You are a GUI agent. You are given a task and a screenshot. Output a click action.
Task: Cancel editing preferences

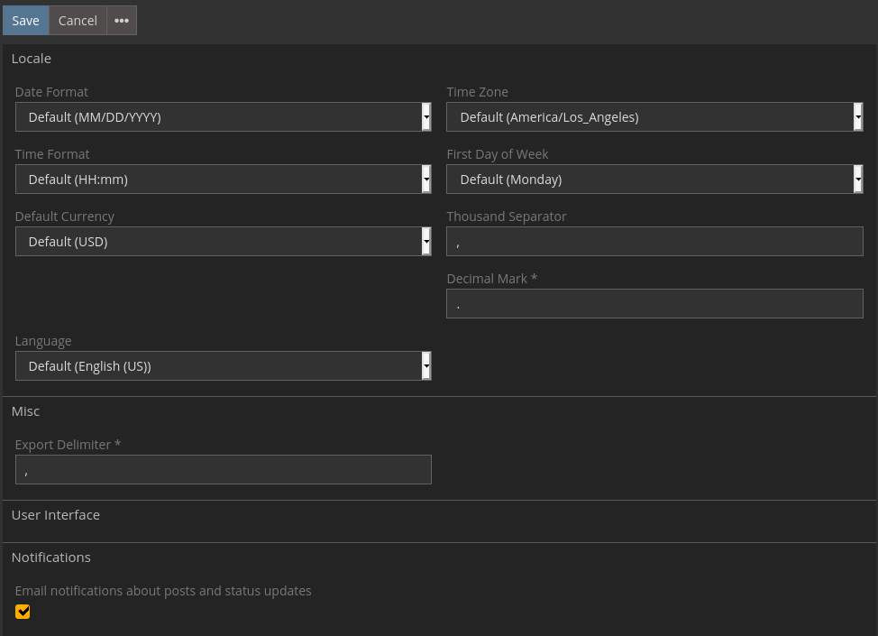78,21
